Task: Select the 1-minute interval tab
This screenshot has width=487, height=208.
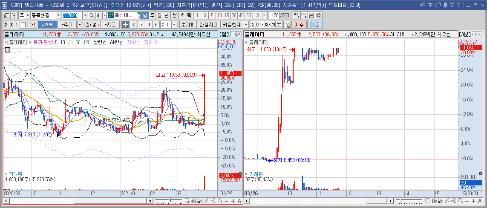Action: click(197, 15)
